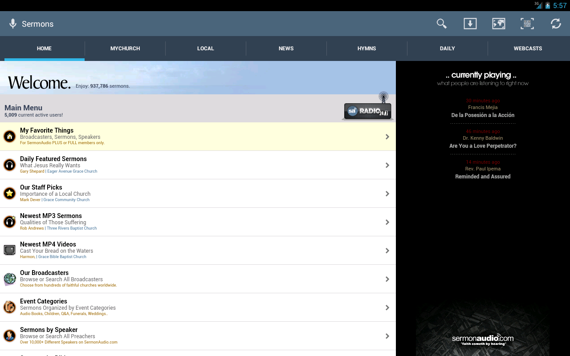Screen dimensions: 570x356
Task: Switch to the NEWS tab
Action: [x=286, y=49]
